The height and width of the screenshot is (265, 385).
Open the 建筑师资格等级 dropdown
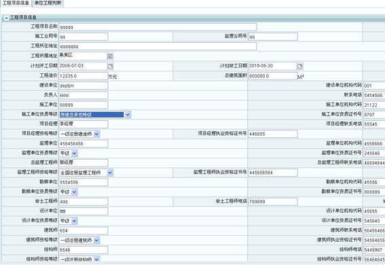click(96, 240)
